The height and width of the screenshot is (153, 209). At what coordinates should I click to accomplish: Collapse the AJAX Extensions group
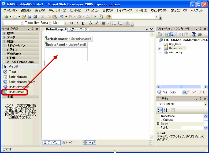4,62
